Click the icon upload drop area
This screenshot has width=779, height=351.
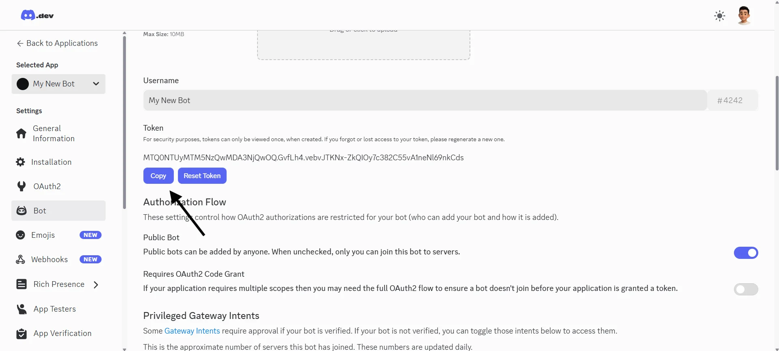pyautogui.click(x=364, y=45)
